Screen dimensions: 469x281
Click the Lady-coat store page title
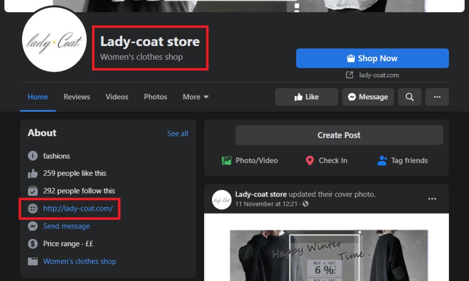(150, 41)
